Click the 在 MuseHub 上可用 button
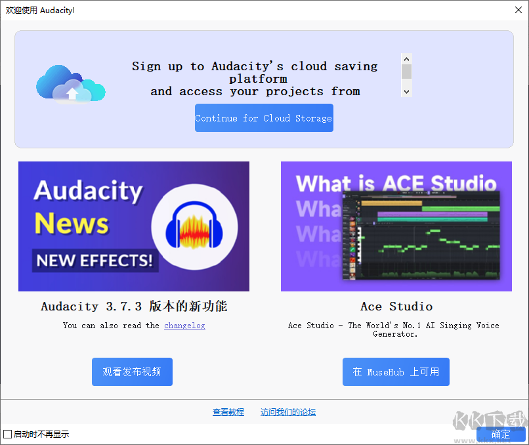This screenshot has width=529, height=445. [396, 371]
